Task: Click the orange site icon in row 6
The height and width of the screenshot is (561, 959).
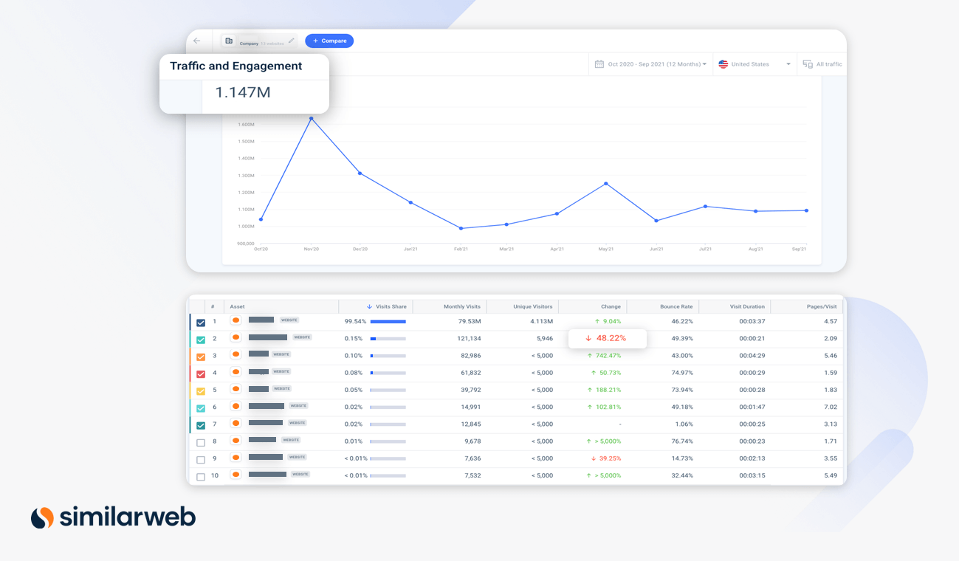Action: (x=236, y=406)
